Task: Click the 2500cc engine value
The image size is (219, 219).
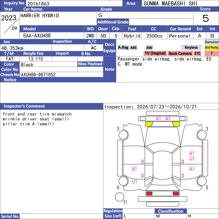Action: [155, 36]
